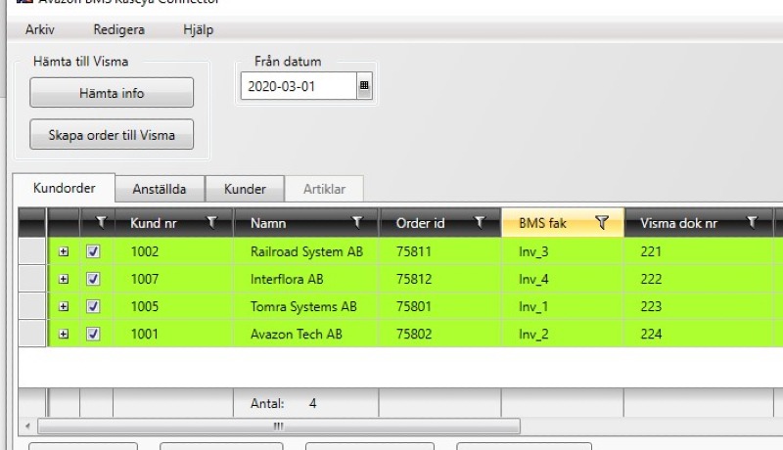Open filter for Namn column
This screenshot has height=450, width=783.
[x=357, y=222]
